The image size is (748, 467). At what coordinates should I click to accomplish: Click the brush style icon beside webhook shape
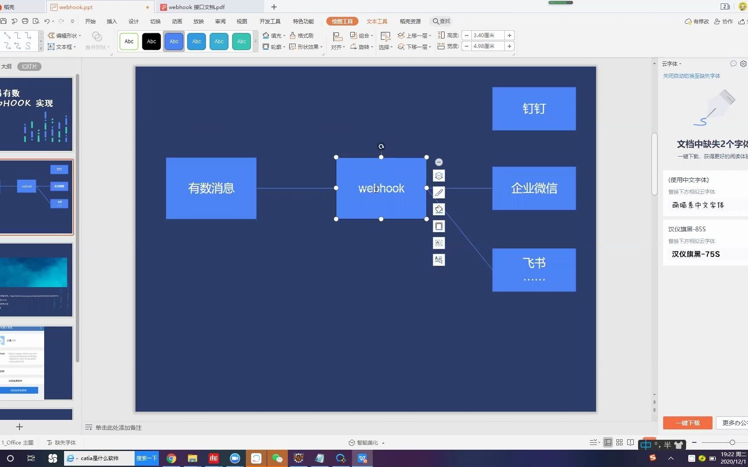(x=439, y=192)
